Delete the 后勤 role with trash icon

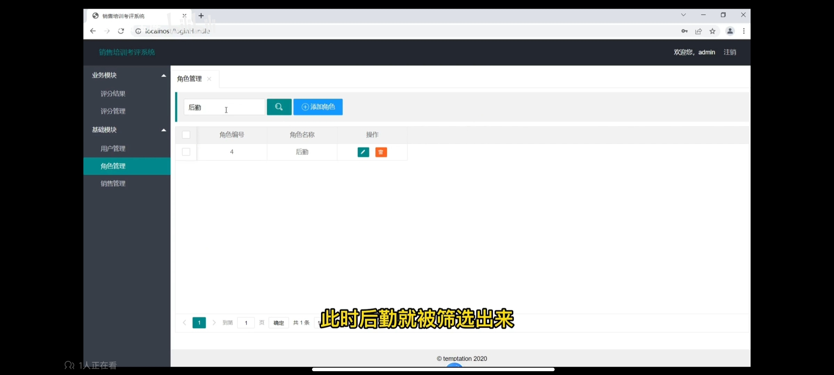pos(381,152)
